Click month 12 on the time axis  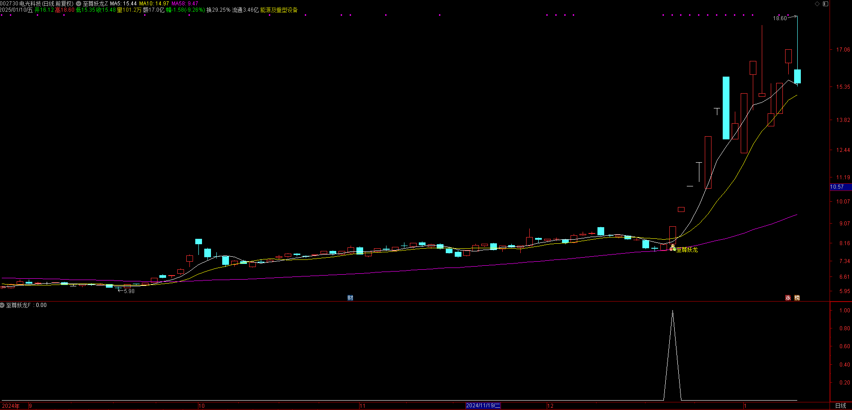pos(550,406)
